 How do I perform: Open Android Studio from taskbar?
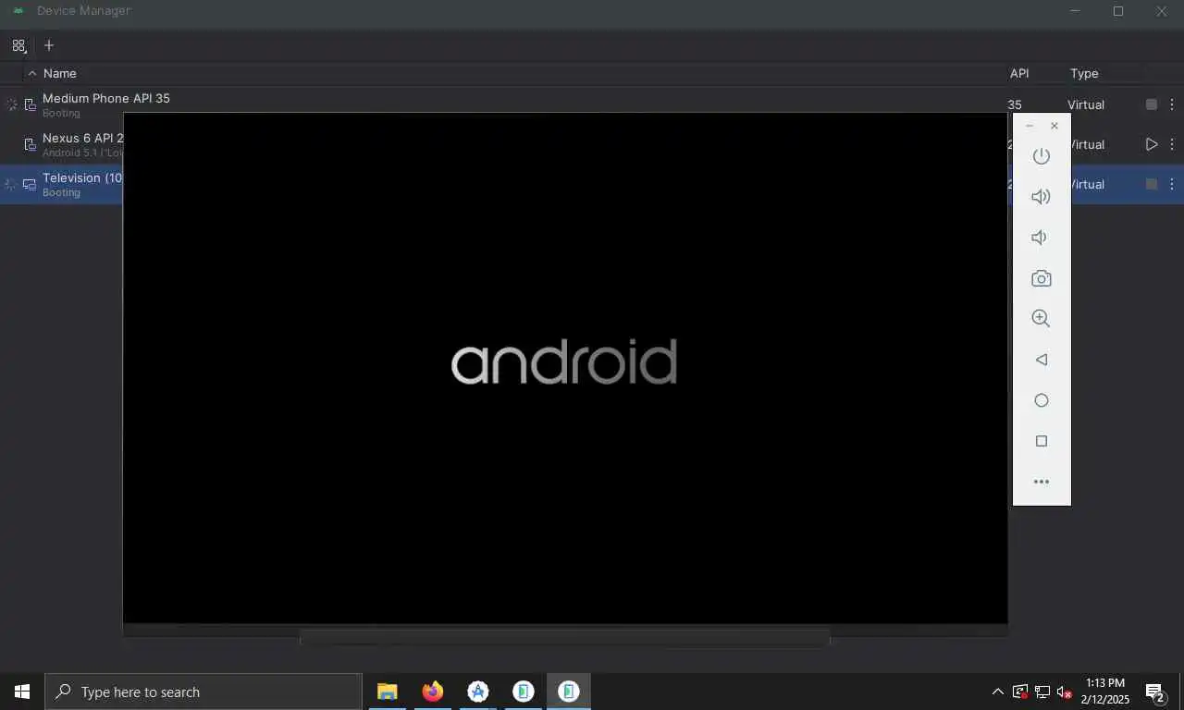click(477, 692)
